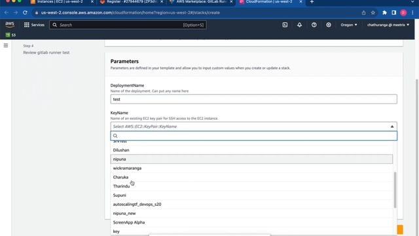Open the Chrome profile avatar

(x=403, y=12)
